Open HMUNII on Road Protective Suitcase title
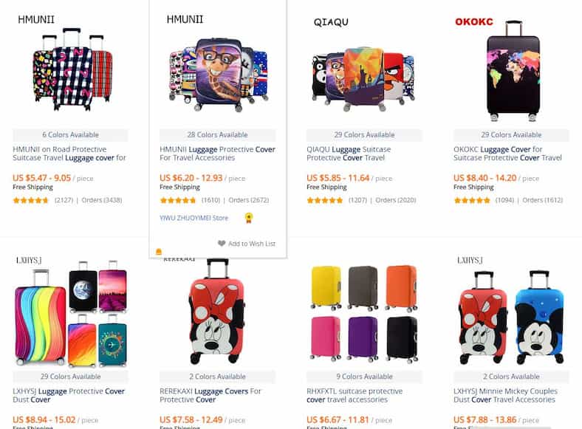This screenshot has width=582, height=429. 69,154
